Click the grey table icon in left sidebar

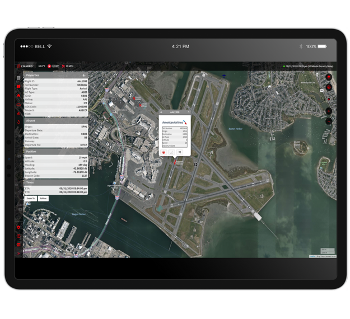pos(18,78)
